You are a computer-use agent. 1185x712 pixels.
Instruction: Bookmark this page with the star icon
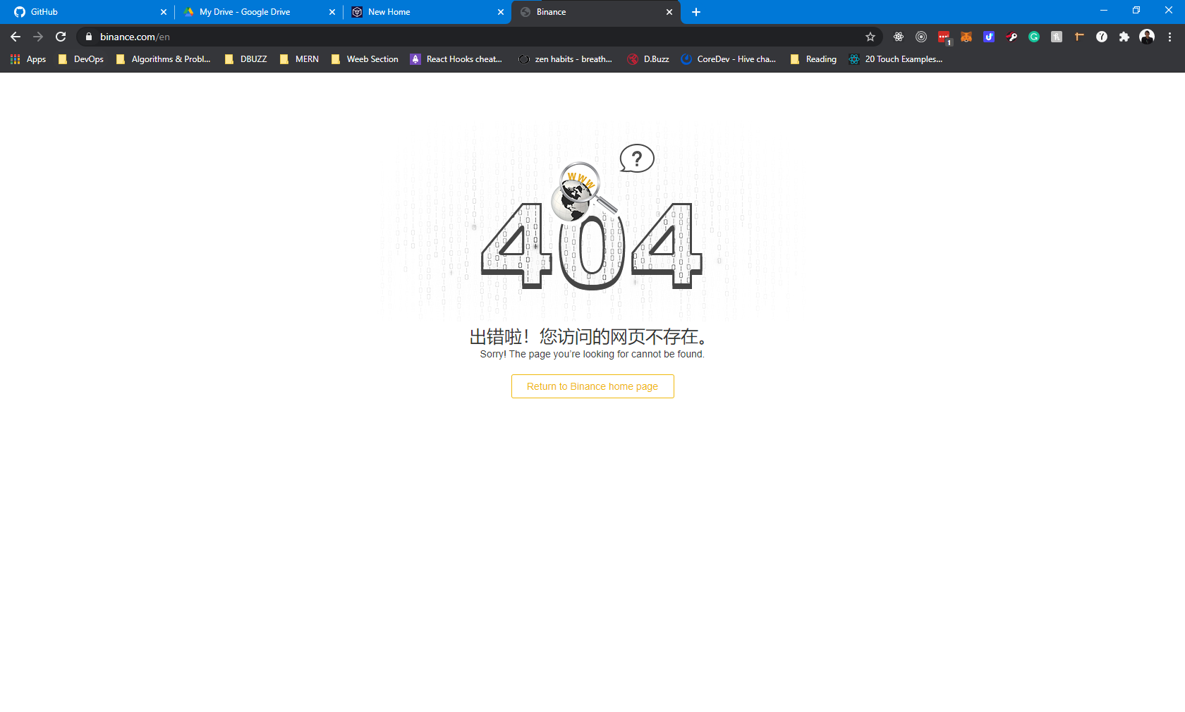pos(870,37)
